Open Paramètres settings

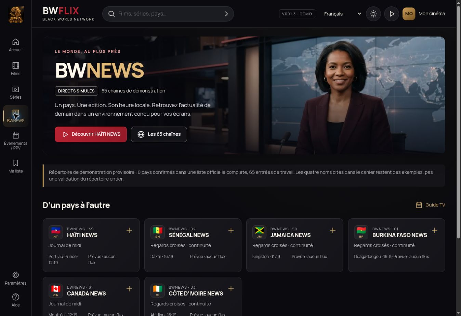click(16, 278)
